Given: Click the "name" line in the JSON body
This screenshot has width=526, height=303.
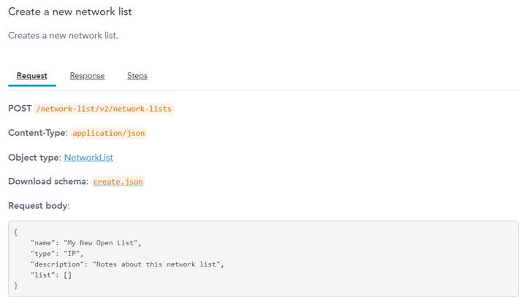Looking at the screenshot, I should (x=85, y=242).
